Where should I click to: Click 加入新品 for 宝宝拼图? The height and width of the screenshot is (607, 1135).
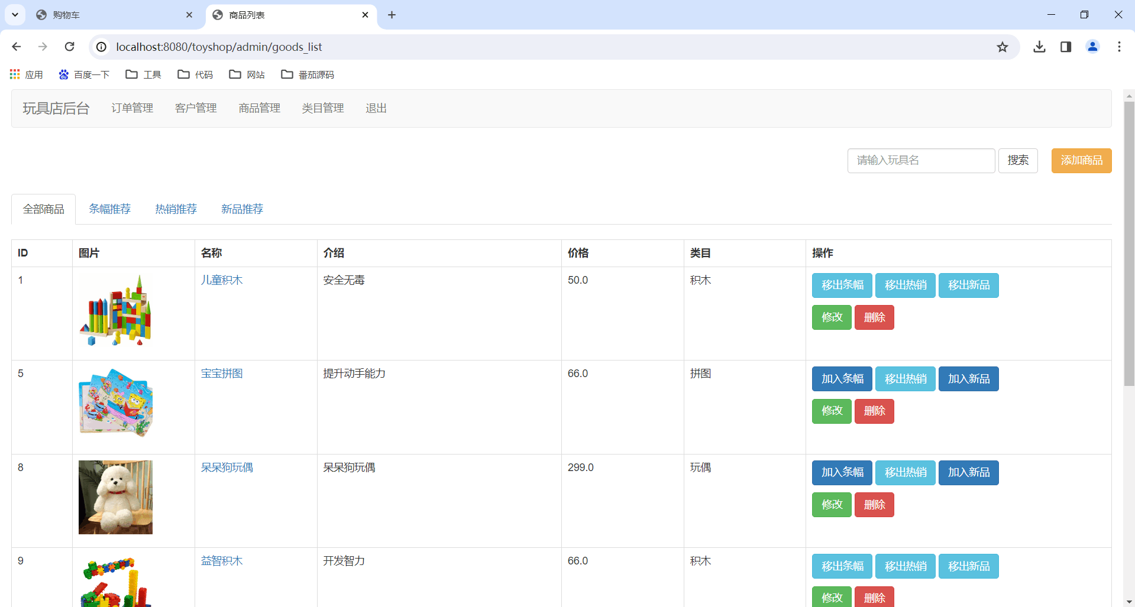tap(969, 379)
